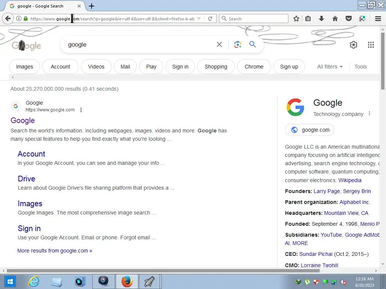This screenshot has width=386, height=289.
Task: Open Mountain View, CA headquarters link
Action: click(346, 213)
